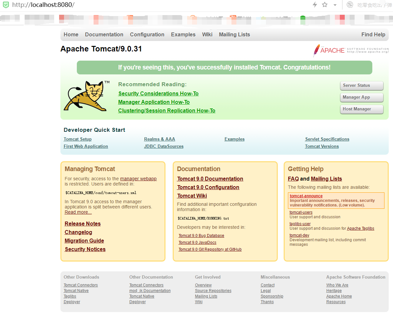This screenshot has width=393, height=313.
Task: Open the dropdown arrow beside the star
Action: tap(335, 5)
